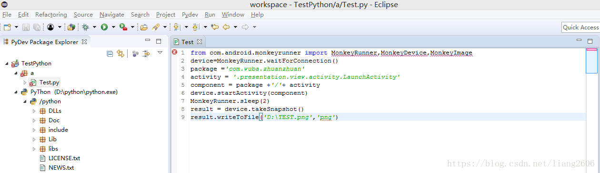Click the gray spheres icon in Explorer toolbar
The image size is (600, 173).
tap(136, 54)
